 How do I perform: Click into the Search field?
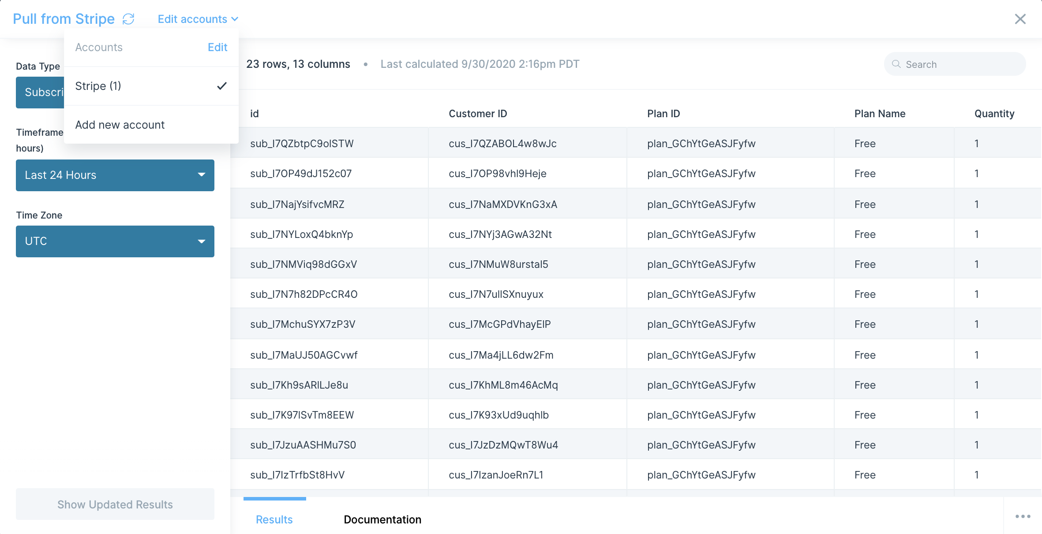tap(962, 64)
